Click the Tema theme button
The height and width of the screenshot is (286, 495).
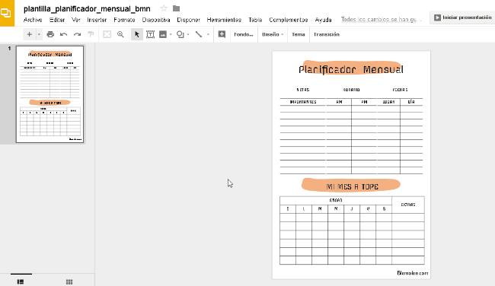[x=299, y=34]
